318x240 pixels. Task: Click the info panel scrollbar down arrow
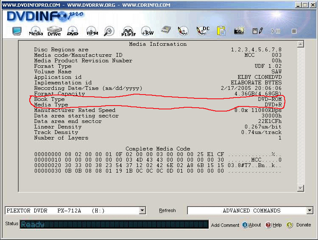[300, 188]
